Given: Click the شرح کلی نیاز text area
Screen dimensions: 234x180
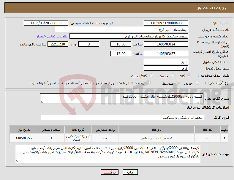Looking at the screenshot, I should 122,98.
